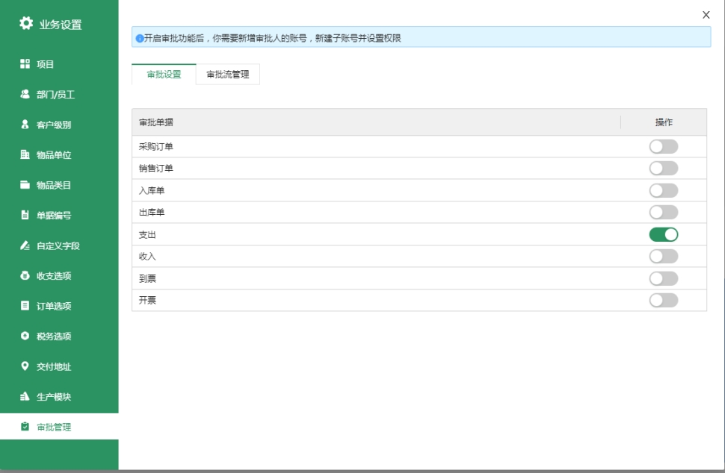Click the 物品单位 building icon
725x473 pixels.
click(x=25, y=155)
